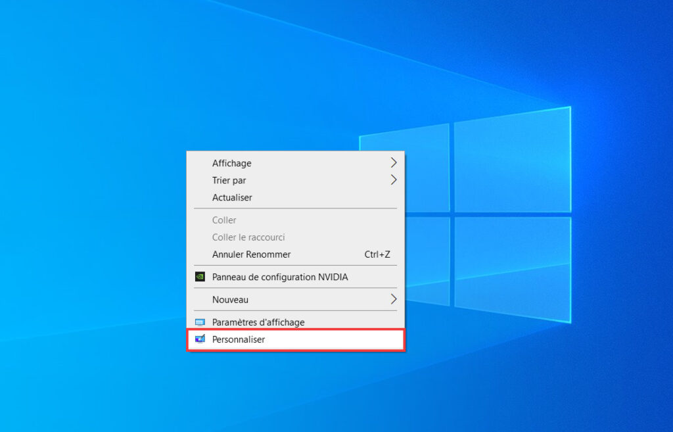Select the greyed-out Coller entry
The width and height of the screenshot is (673, 432).
(295, 220)
